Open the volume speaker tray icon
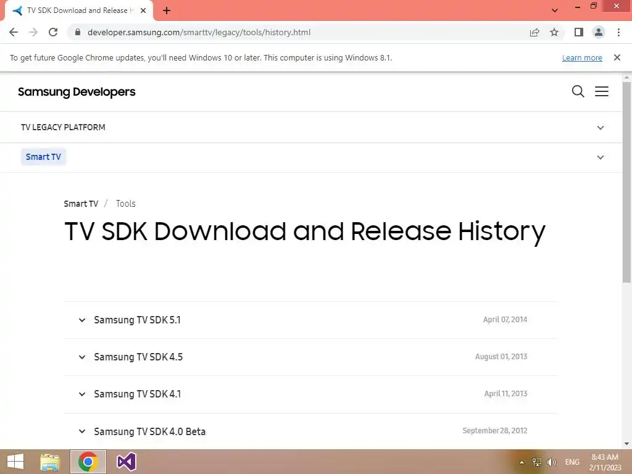 [551, 462]
